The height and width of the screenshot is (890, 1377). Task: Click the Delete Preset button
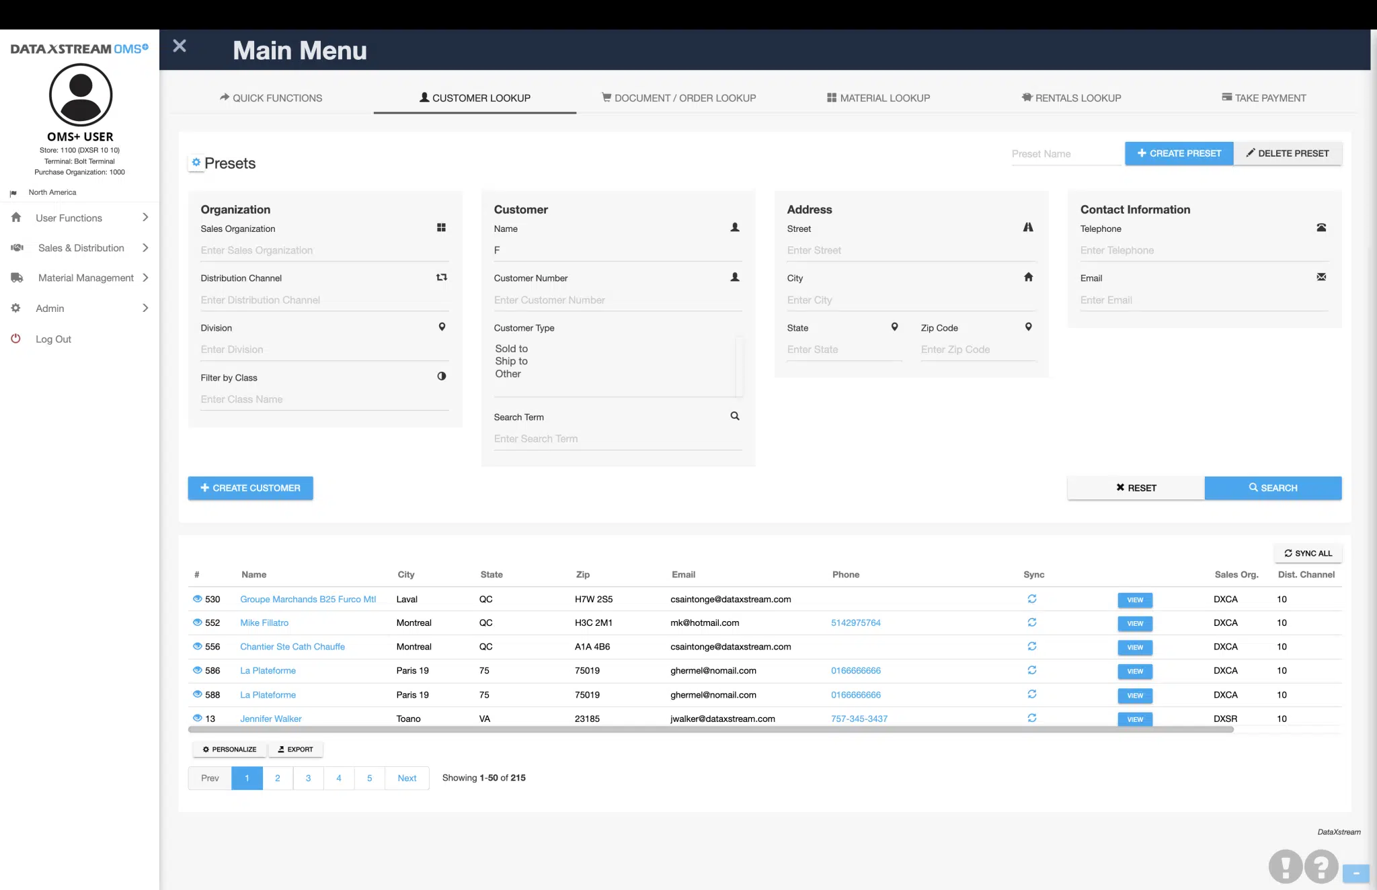click(1288, 153)
